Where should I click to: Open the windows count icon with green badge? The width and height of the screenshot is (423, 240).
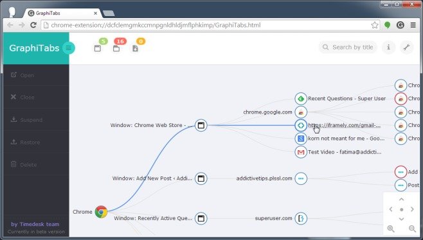98,49
